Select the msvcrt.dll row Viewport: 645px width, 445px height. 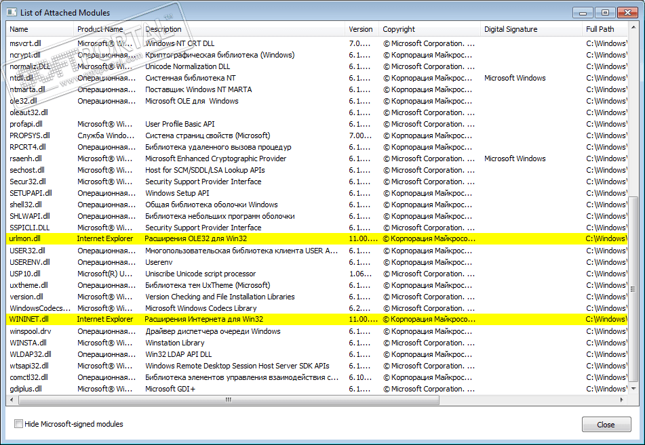pos(317,43)
